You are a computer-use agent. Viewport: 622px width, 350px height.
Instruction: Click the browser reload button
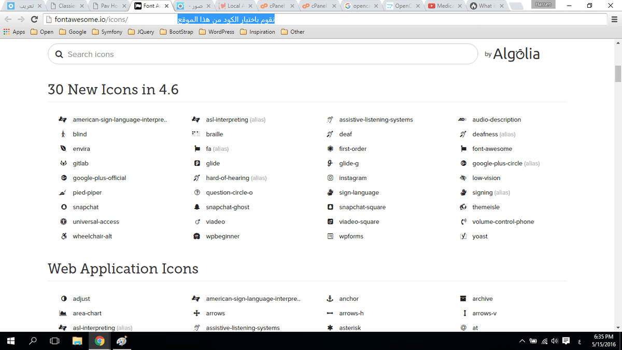[35, 19]
